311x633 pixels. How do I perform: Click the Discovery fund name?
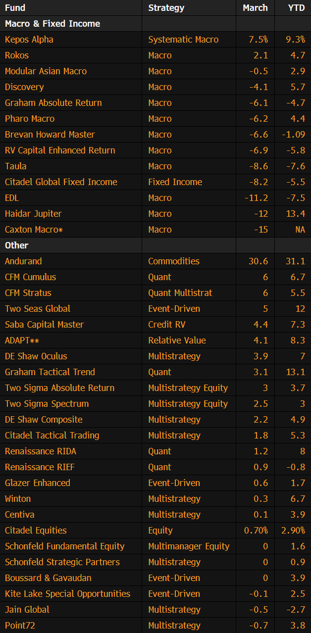(24, 87)
